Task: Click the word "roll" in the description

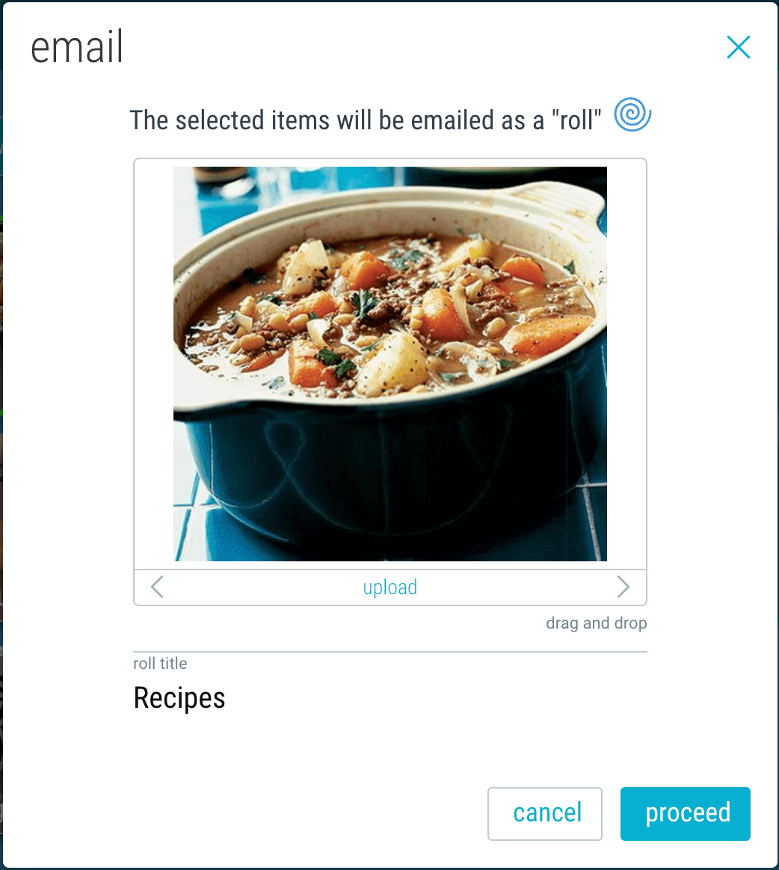Action: [x=576, y=120]
